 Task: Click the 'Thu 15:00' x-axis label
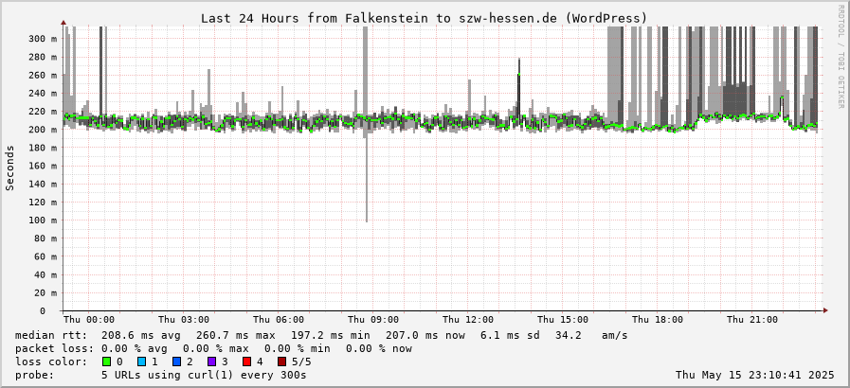tap(563, 320)
